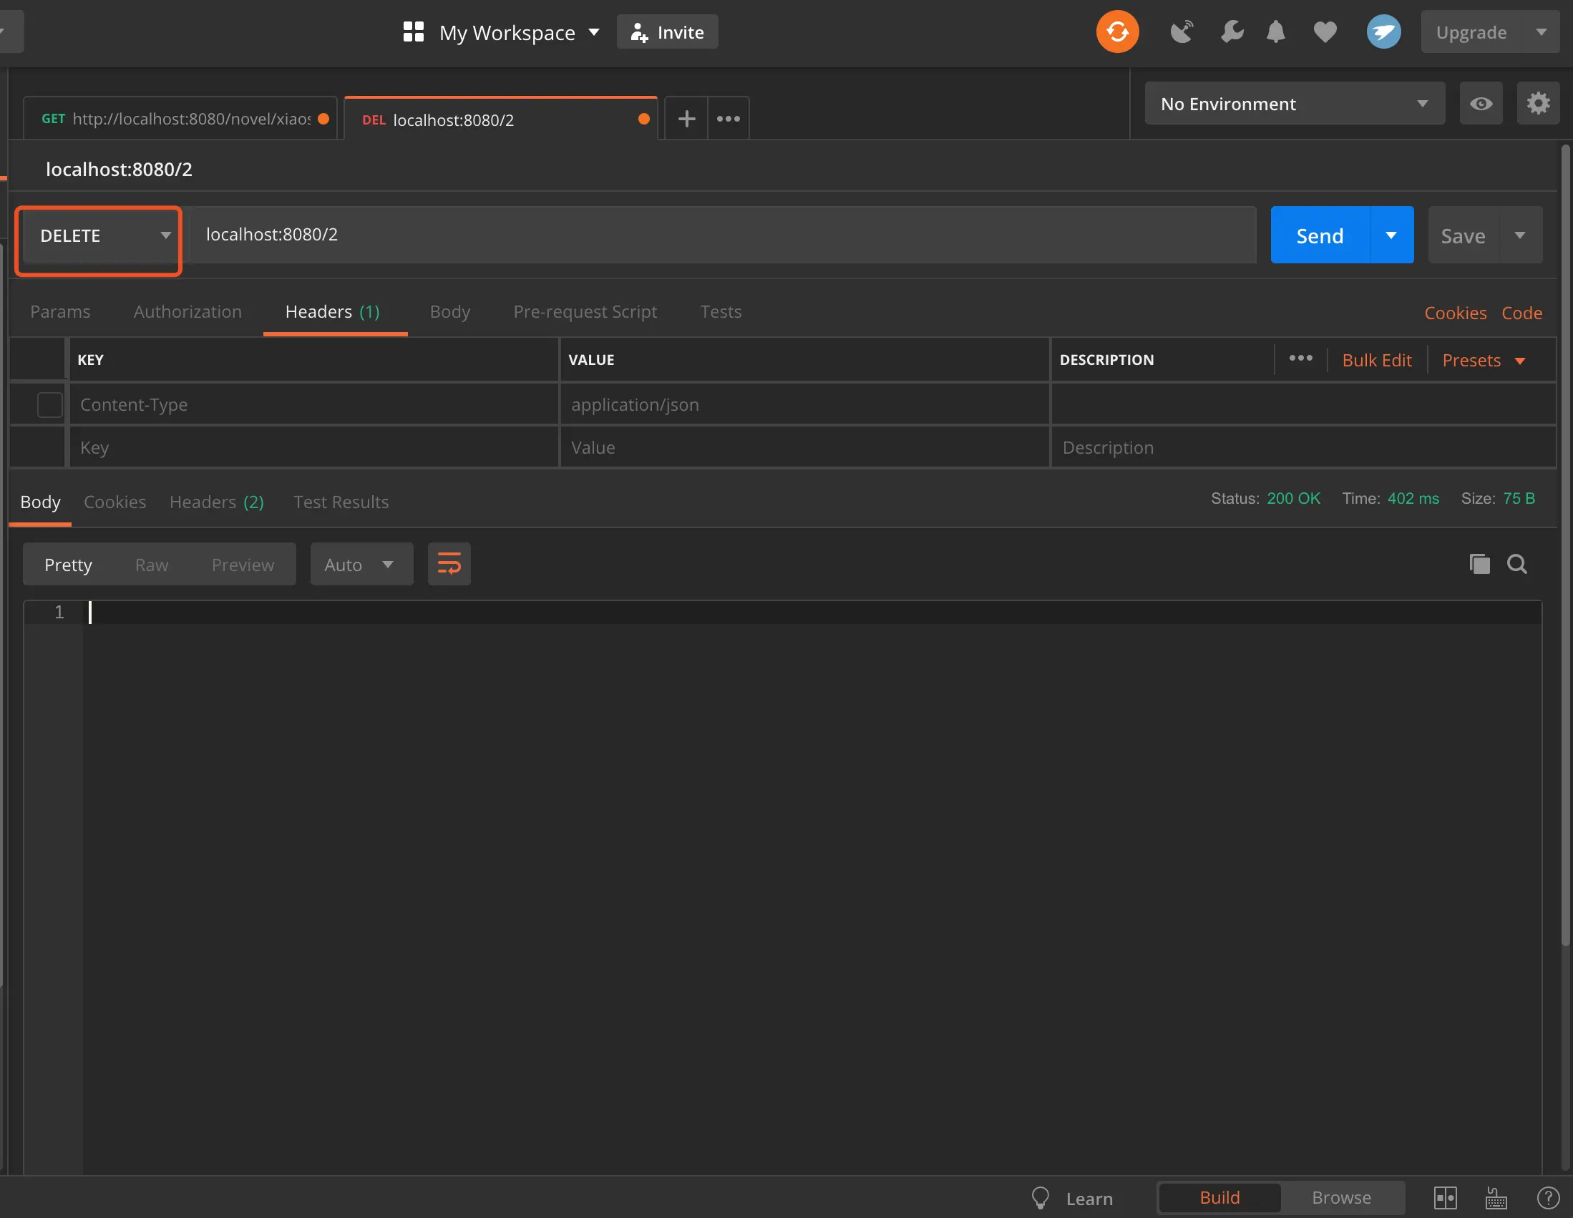Click the heart icon in the header
Image resolution: width=1573 pixels, height=1218 pixels.
1325,31
